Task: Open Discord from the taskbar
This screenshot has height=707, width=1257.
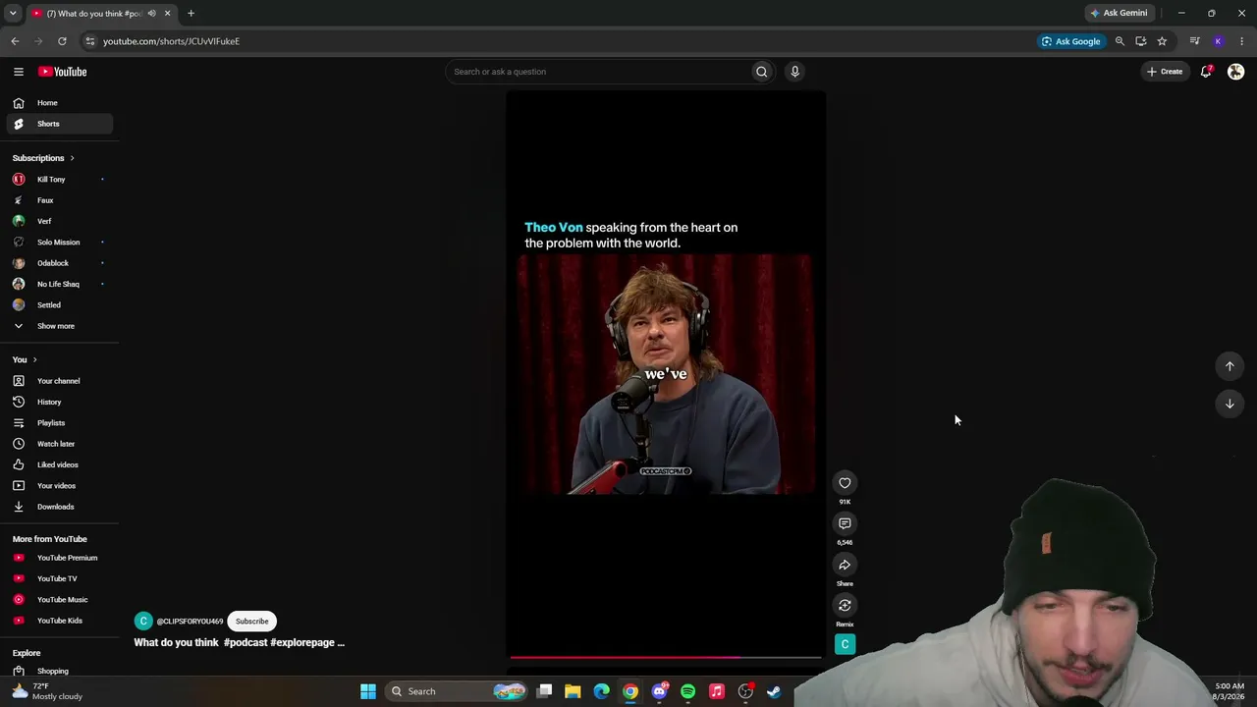Action: (x=660, y=691)
